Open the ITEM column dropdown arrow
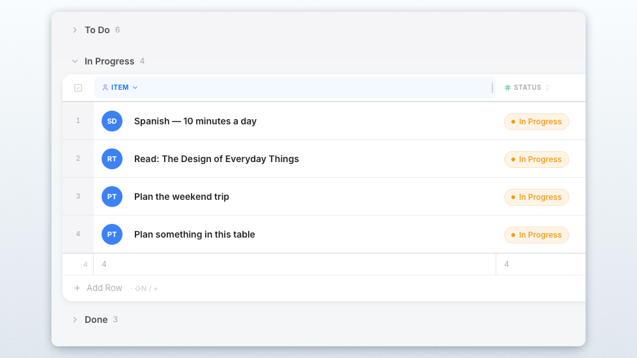Image resolution: width=637 pixels, height=358 pixels. click(135, 88)
